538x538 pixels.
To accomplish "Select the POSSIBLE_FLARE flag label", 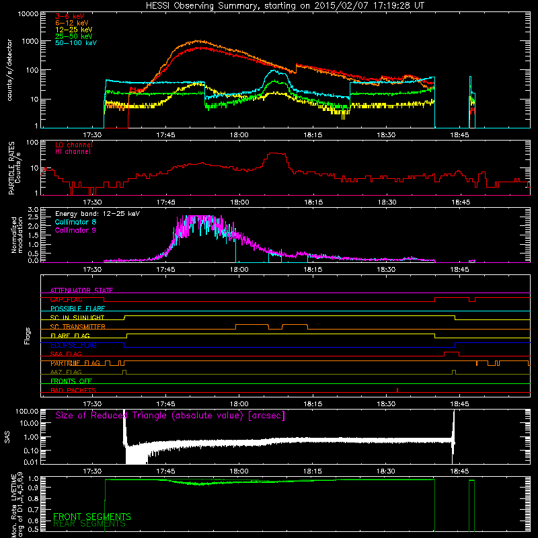I will pos(77,309).
